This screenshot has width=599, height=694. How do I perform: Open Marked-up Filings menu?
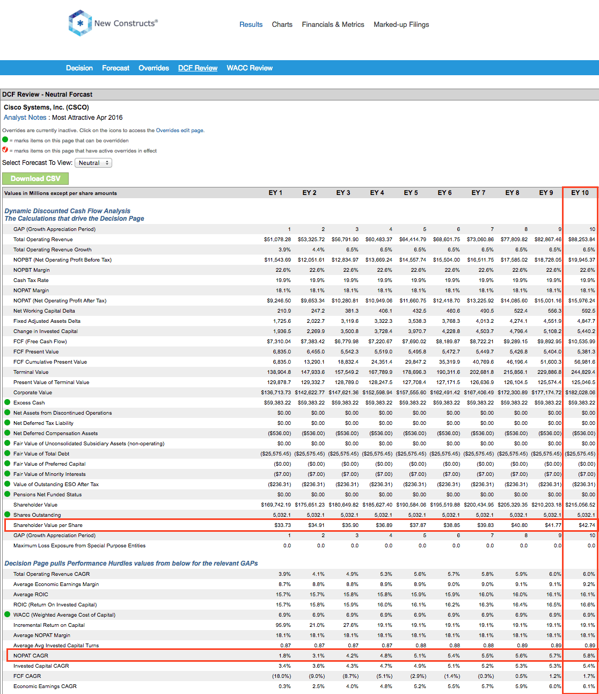[401, 25]
